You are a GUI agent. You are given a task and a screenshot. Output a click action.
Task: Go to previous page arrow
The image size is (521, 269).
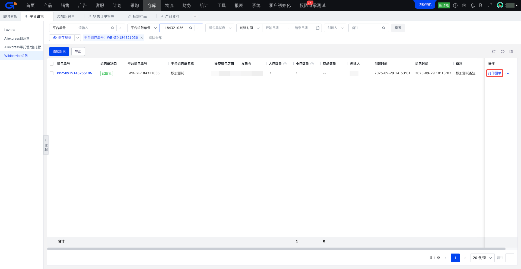[446, 258]
